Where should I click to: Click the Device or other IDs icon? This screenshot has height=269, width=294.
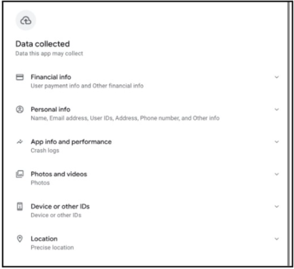[20, 206]
